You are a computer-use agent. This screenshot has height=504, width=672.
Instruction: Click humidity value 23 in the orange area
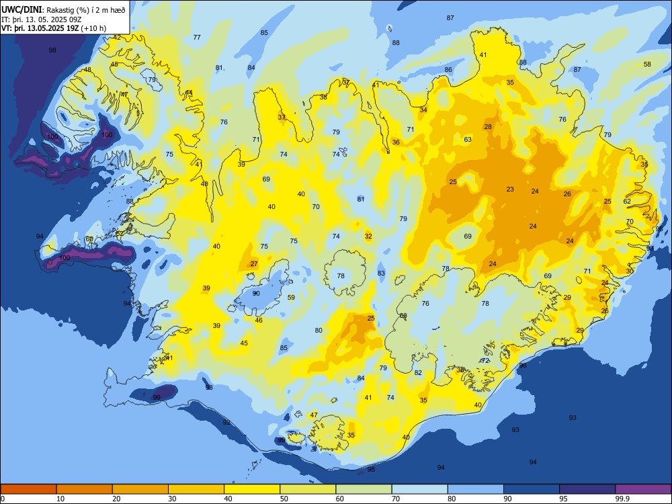[510, 189]
